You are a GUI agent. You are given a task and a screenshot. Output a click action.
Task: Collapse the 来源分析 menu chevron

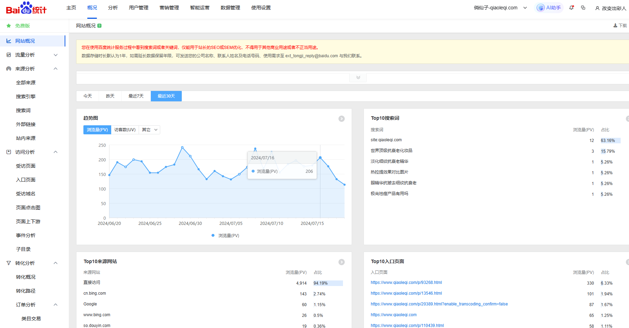(56, 69)
